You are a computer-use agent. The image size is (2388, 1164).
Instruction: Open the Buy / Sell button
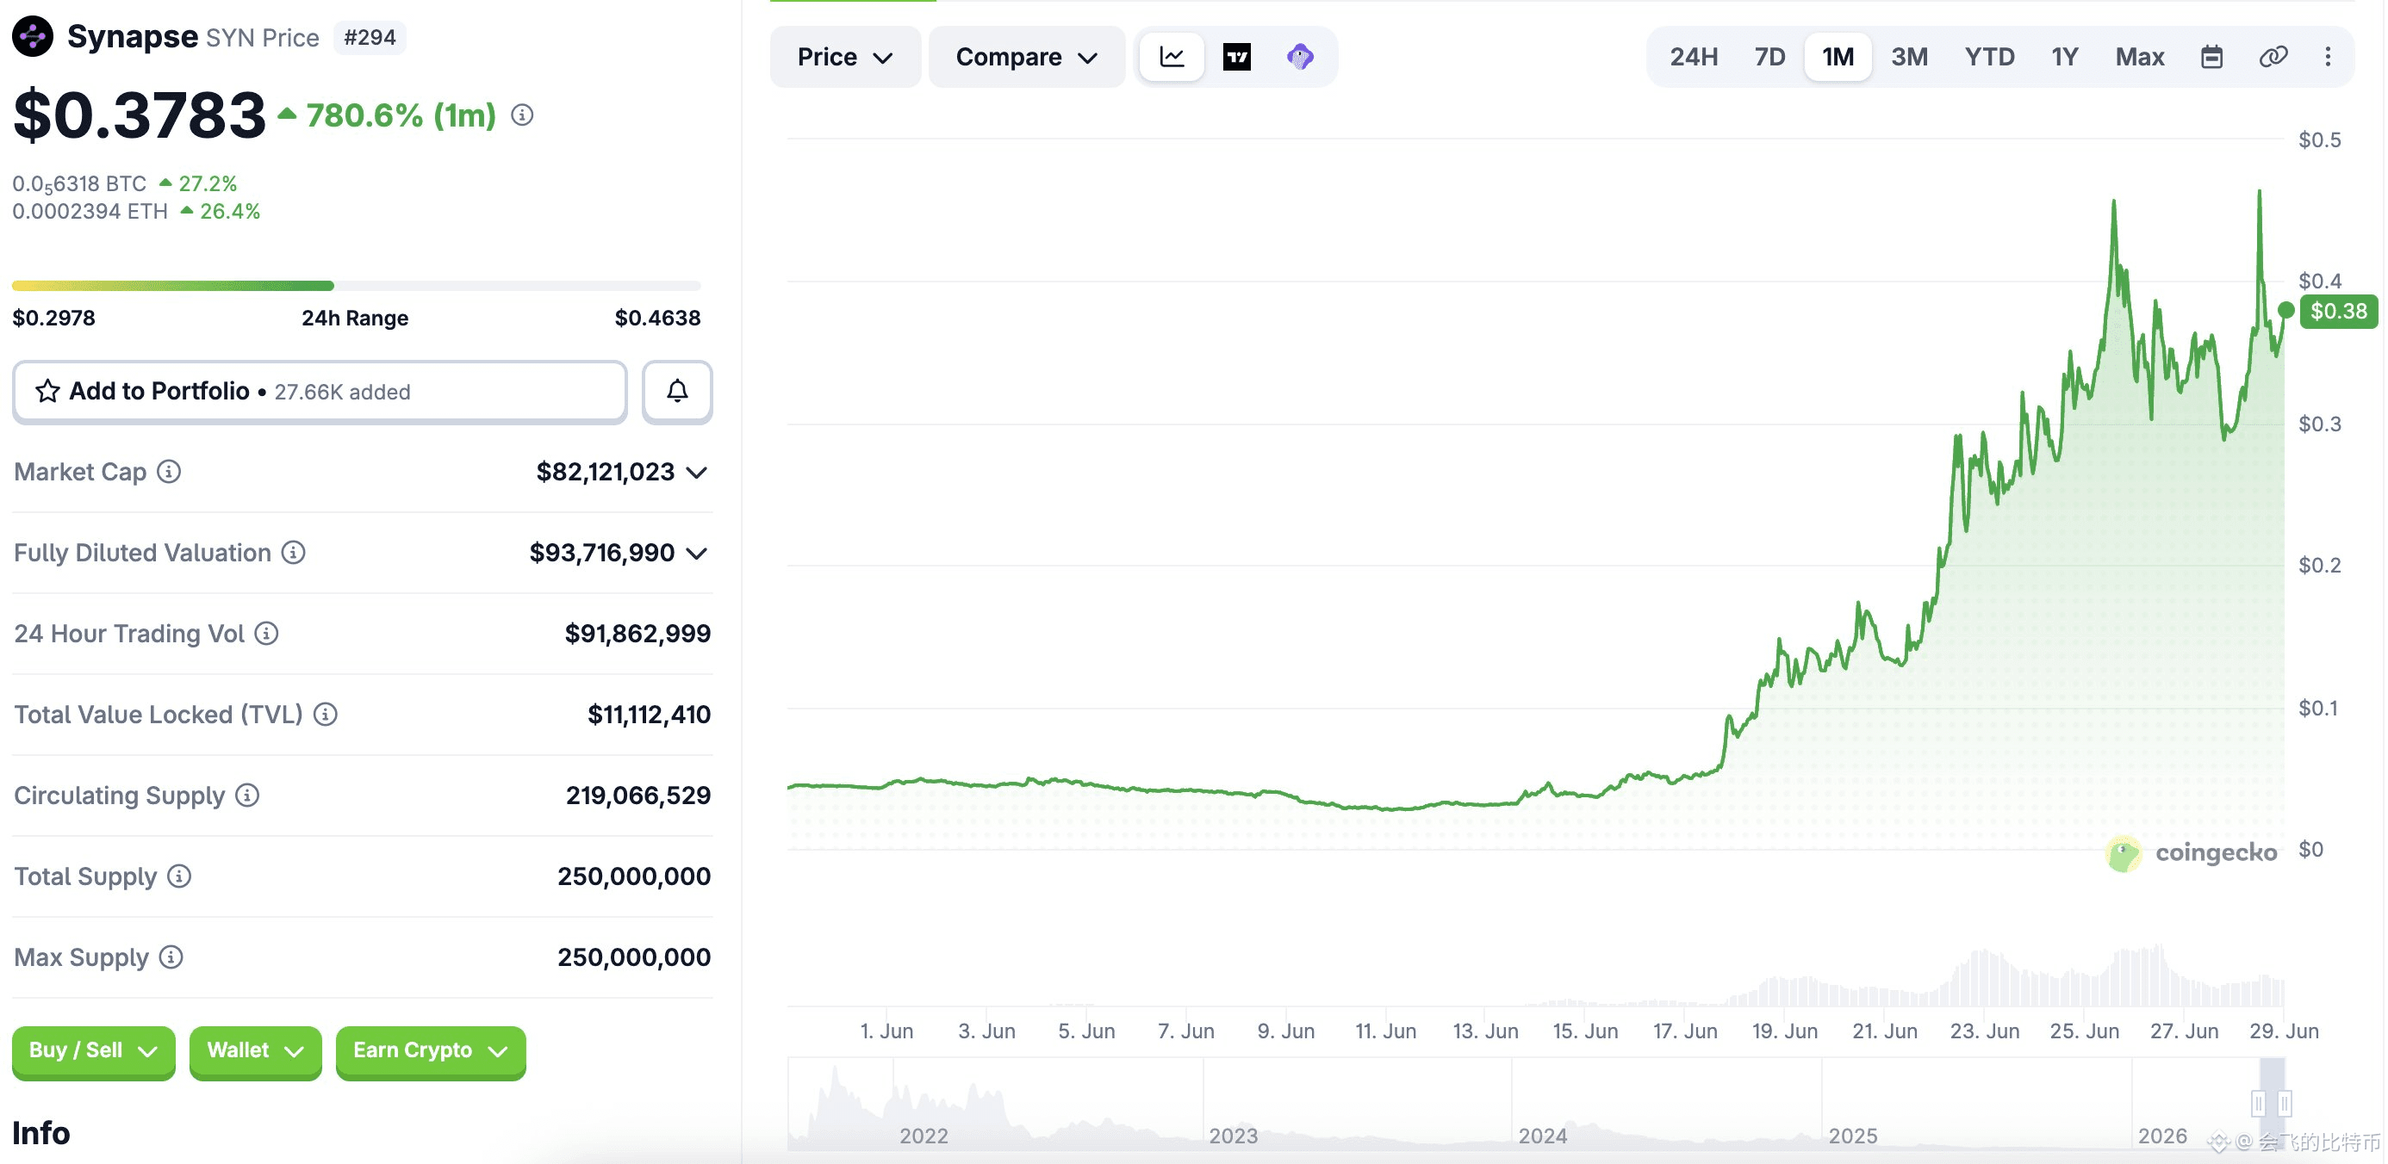93,1051
